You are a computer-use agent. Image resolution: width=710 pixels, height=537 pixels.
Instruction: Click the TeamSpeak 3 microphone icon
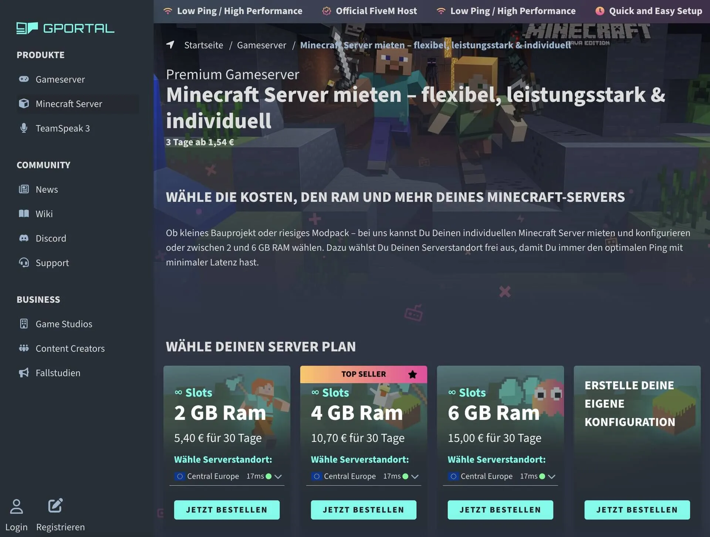click(24, 128)
